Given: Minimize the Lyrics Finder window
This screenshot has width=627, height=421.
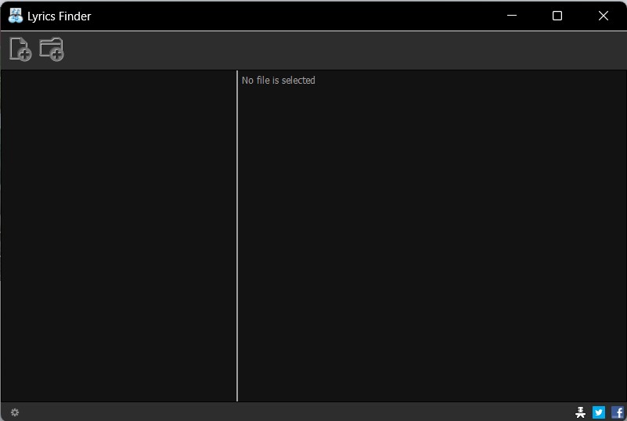Looking at the screenshot, I should coord(512,16).
